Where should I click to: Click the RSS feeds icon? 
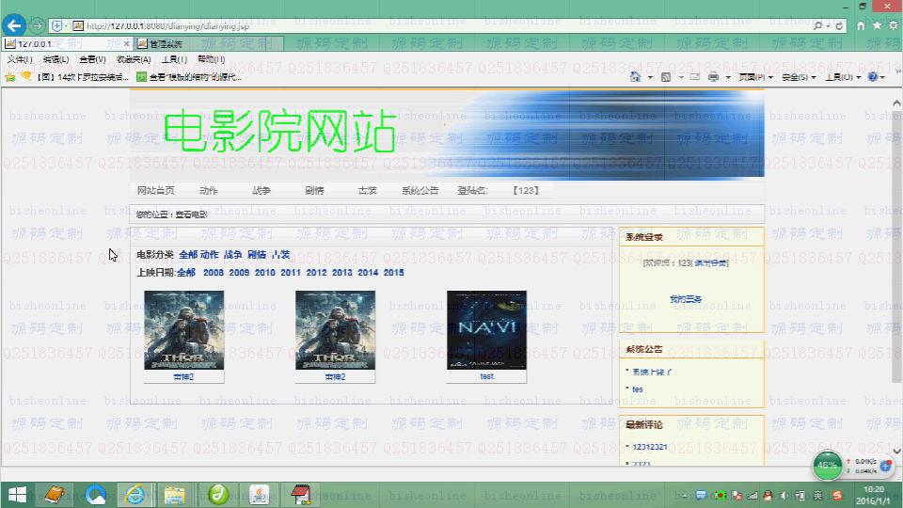666,76
